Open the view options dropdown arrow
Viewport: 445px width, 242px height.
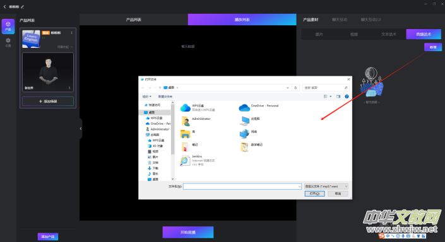click(331, 96)
